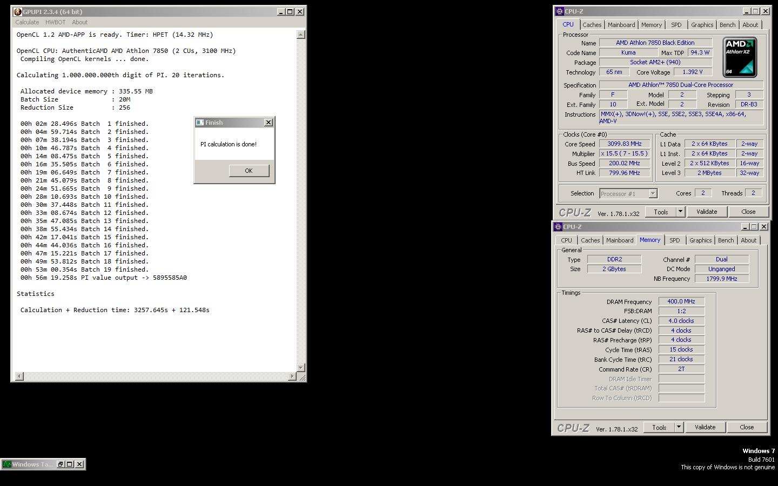Click GPUPI horizontal scrollbar left arrow

19,376
